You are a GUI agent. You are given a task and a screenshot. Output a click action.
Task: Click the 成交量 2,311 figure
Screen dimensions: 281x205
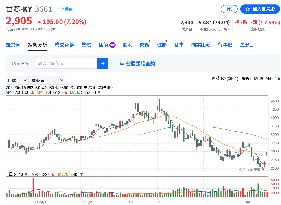(187, 22)
